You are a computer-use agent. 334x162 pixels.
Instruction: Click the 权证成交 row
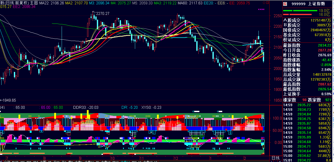[307, 40]
